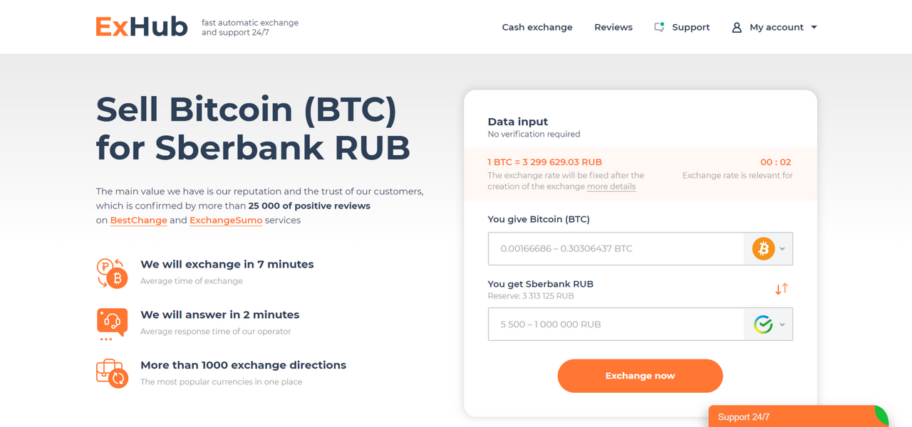Follow the ExchangeSumo link
This screenshot has height=427, width=912.
(x=226, y=220)
